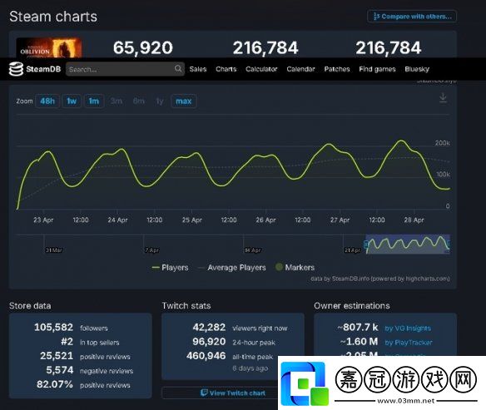Click the 96,920 24-hour peak value
This screenshot has width=486, height=410.
click(x=209, y=342)
